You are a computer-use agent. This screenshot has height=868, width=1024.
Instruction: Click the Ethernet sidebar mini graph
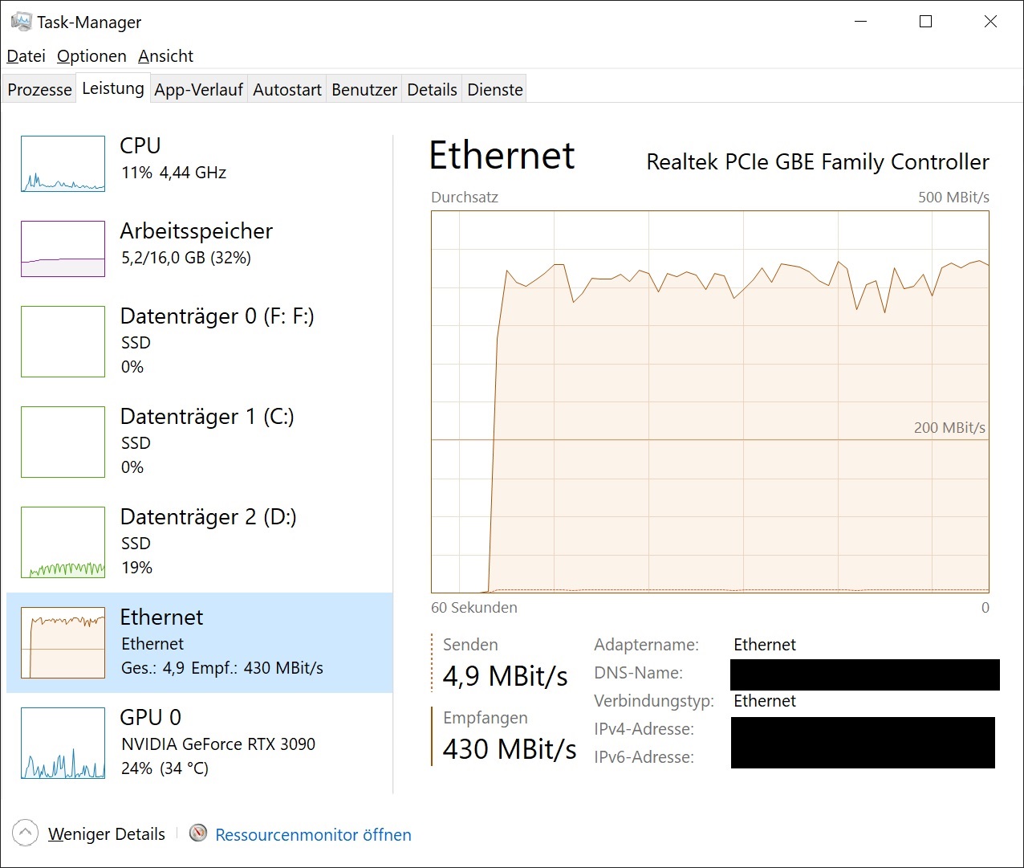63,642
